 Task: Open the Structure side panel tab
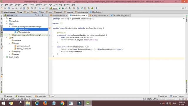tap(1, 43)
